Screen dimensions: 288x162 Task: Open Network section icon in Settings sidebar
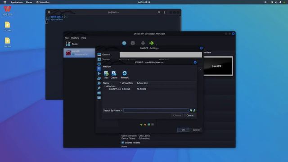(x=99, y=78)
